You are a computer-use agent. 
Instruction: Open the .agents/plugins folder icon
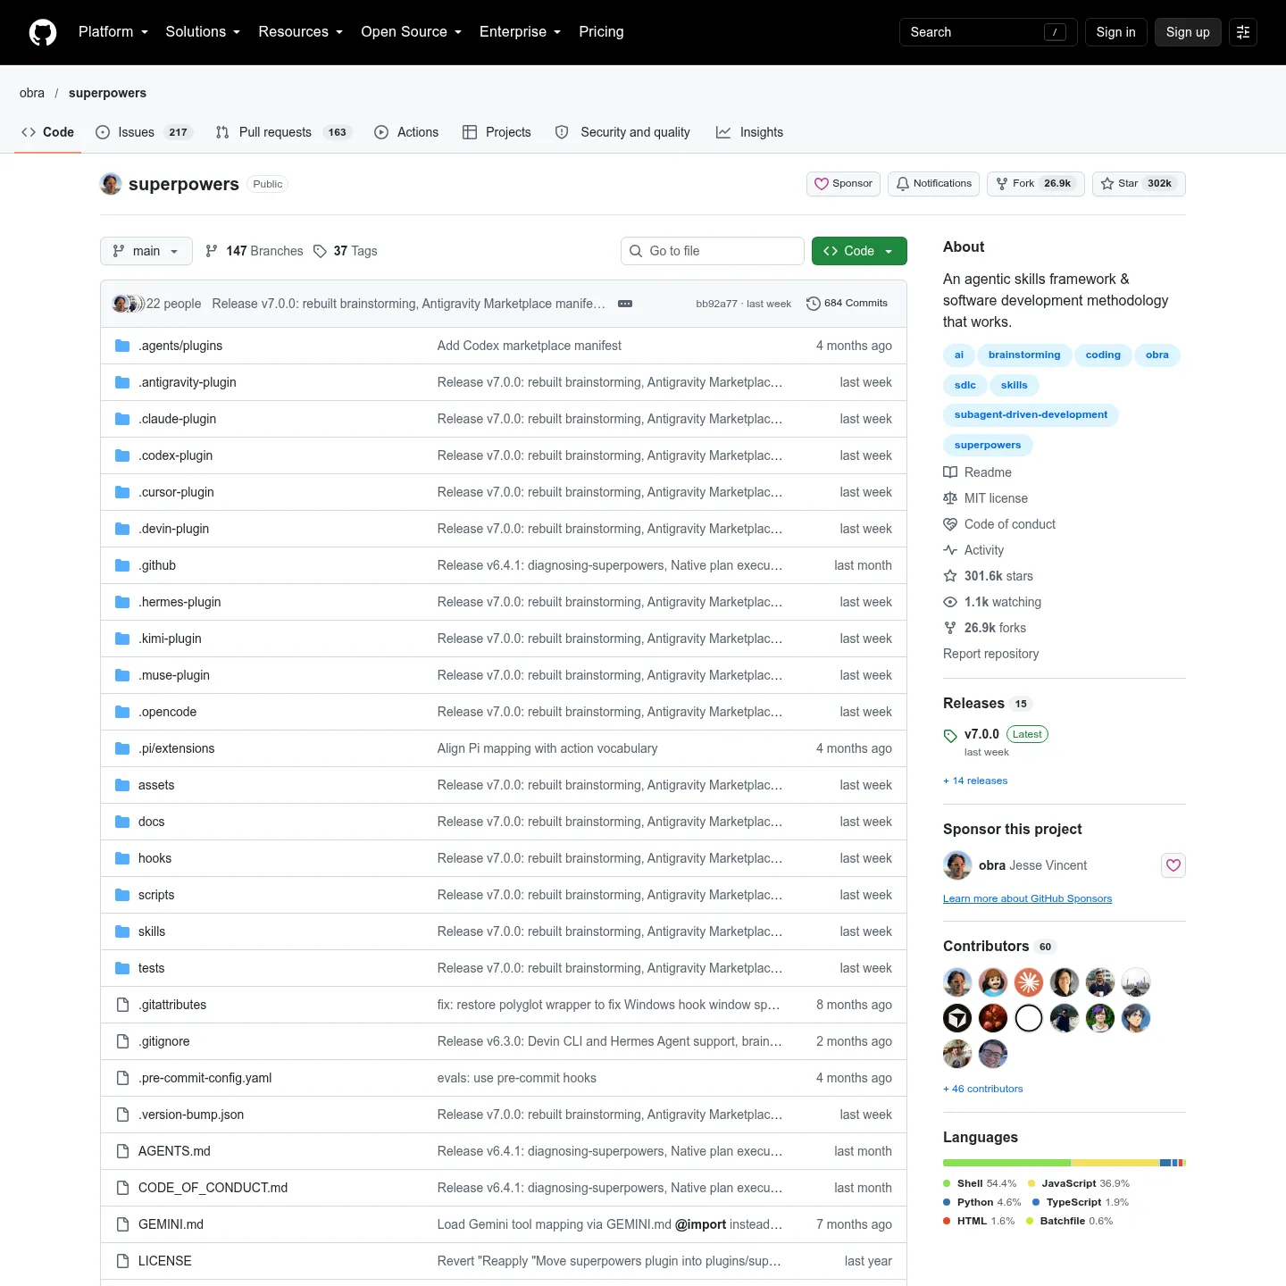pos(122,346)
